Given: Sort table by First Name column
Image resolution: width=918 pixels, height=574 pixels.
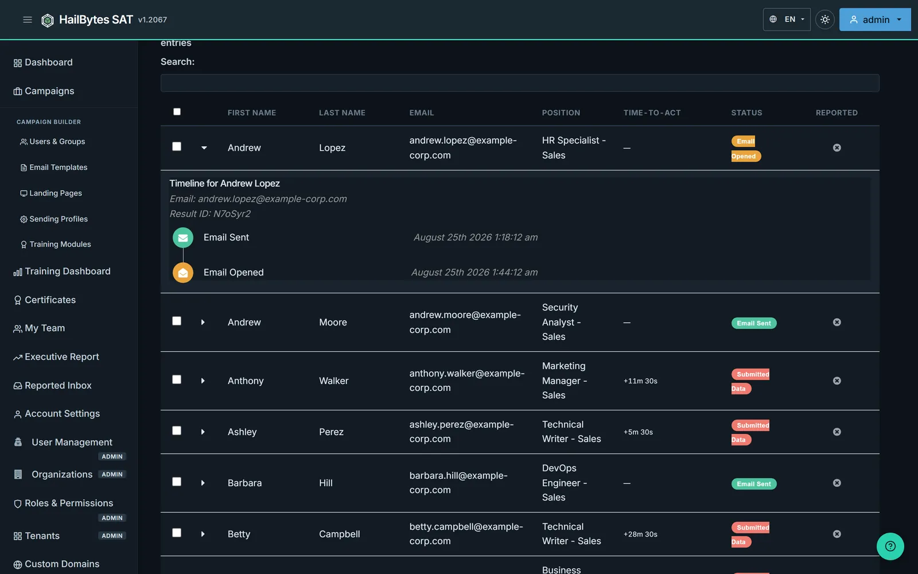Looking at the screenshot, I should [x=252, y=113].
